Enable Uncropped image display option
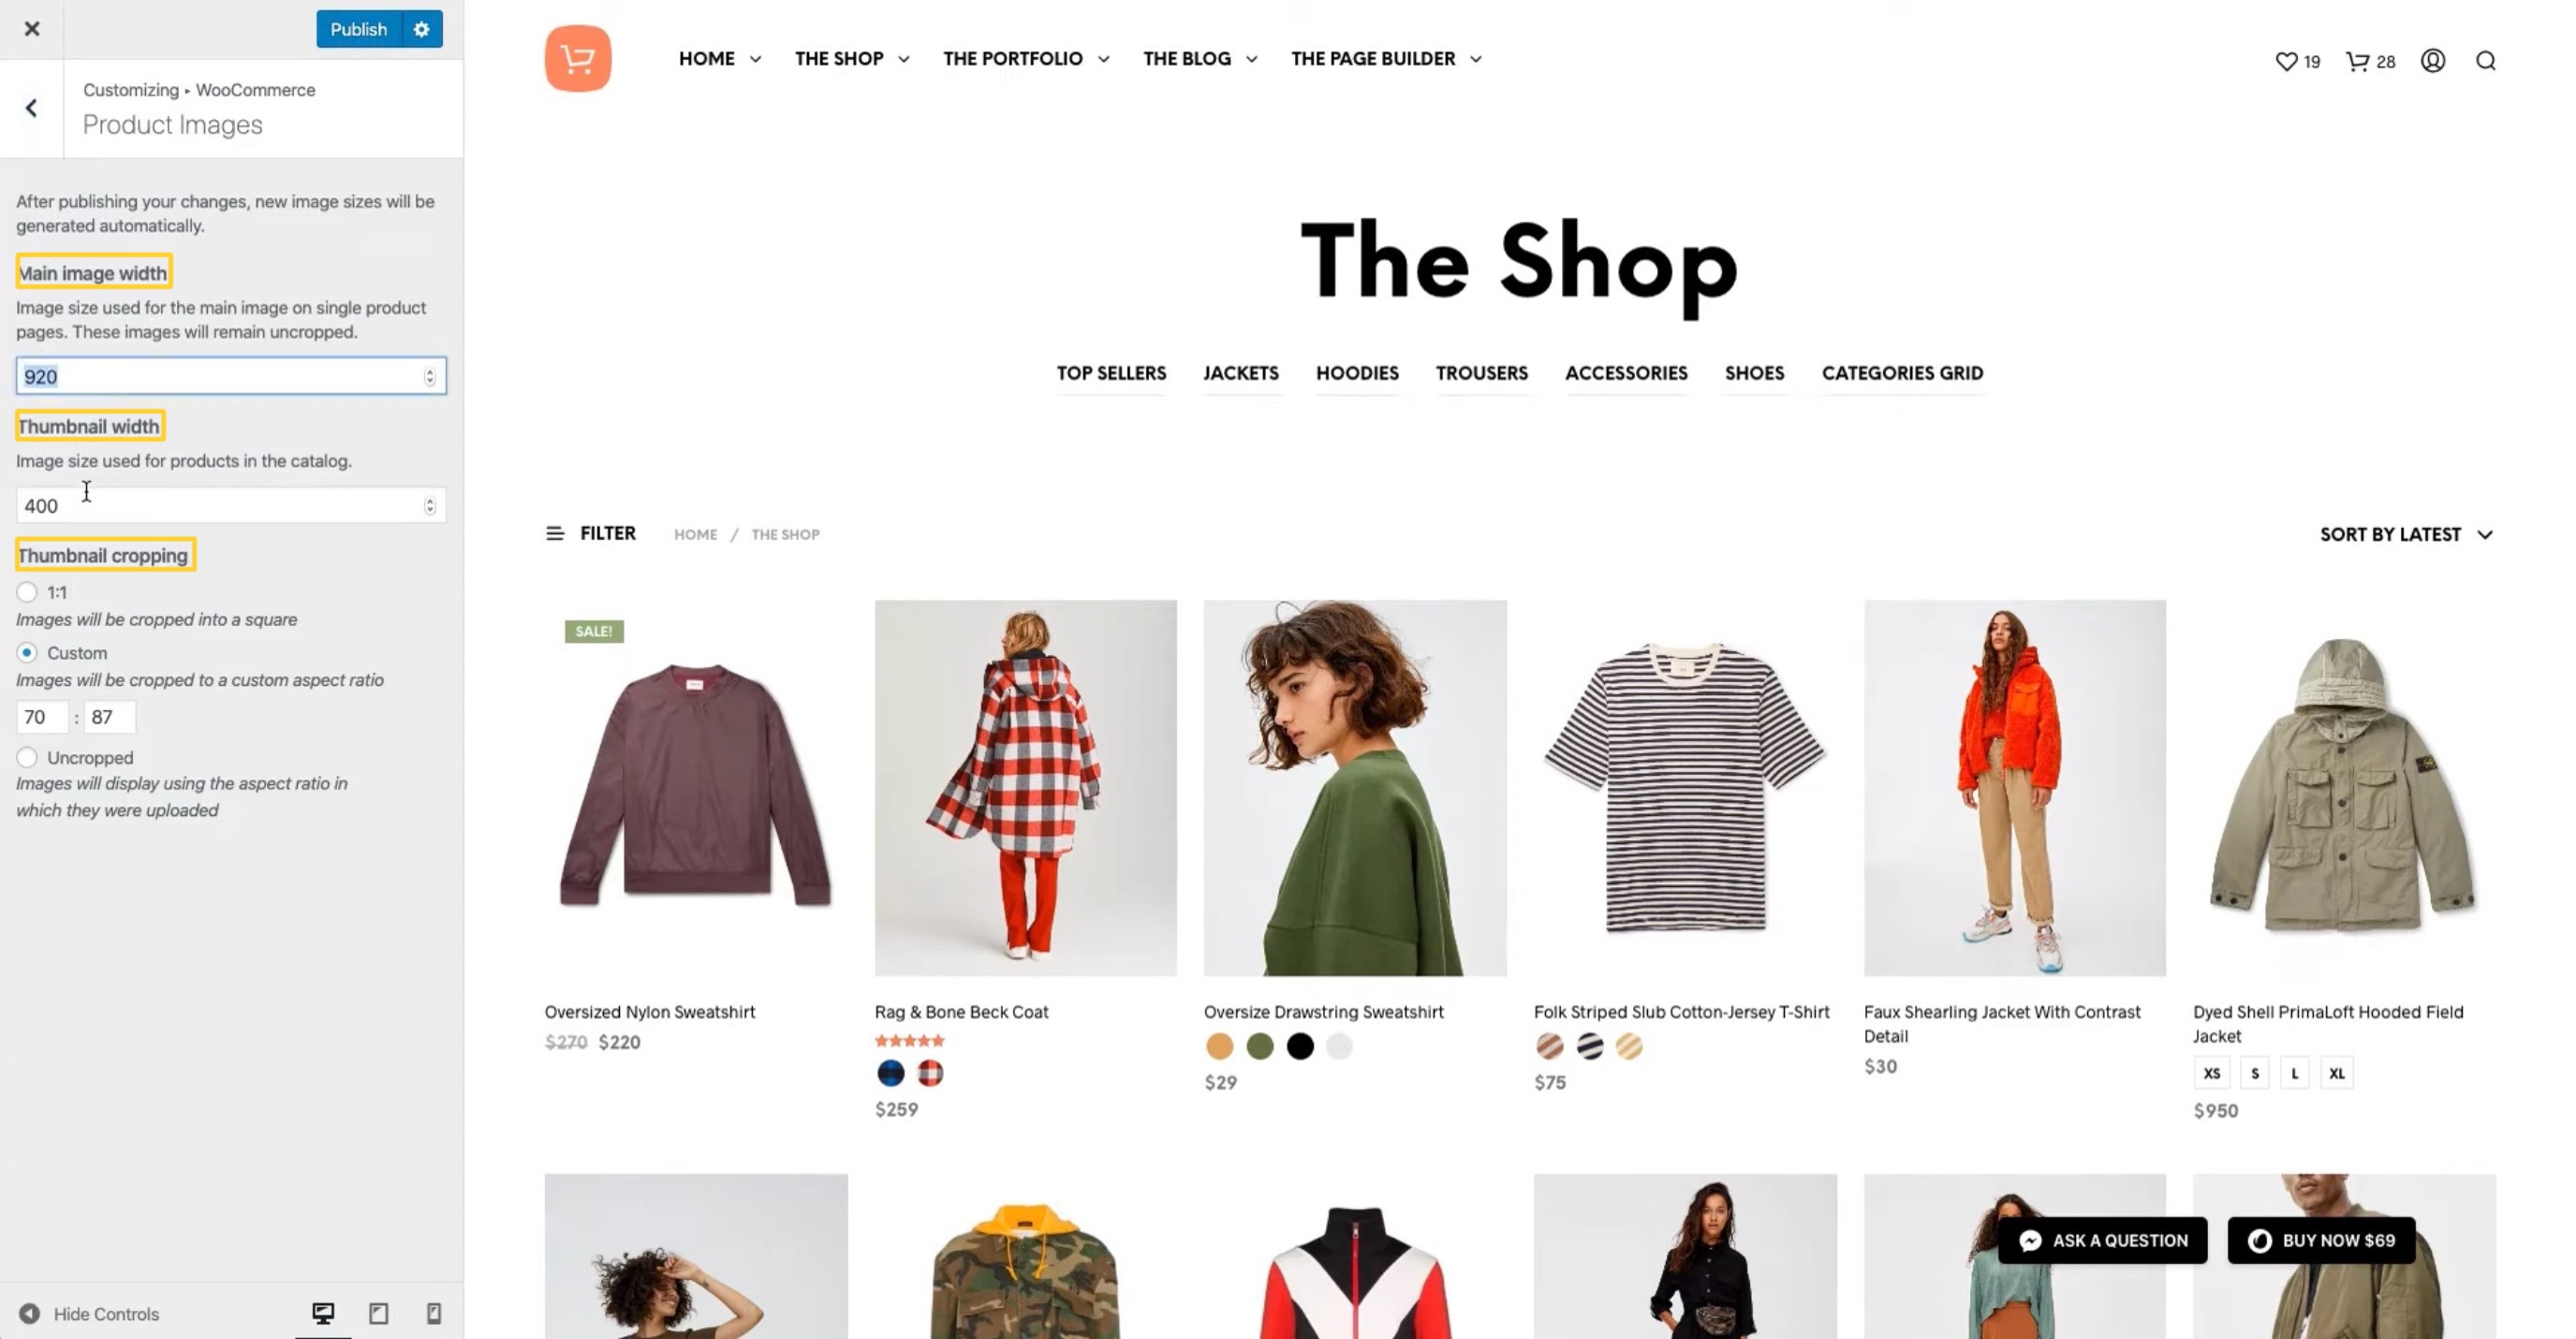The image size is (2576, 1339). 27,755
